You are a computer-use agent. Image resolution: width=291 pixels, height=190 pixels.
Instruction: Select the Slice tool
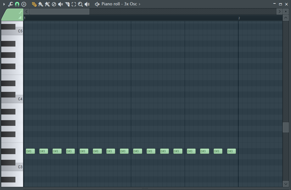(x=67, y=4)
